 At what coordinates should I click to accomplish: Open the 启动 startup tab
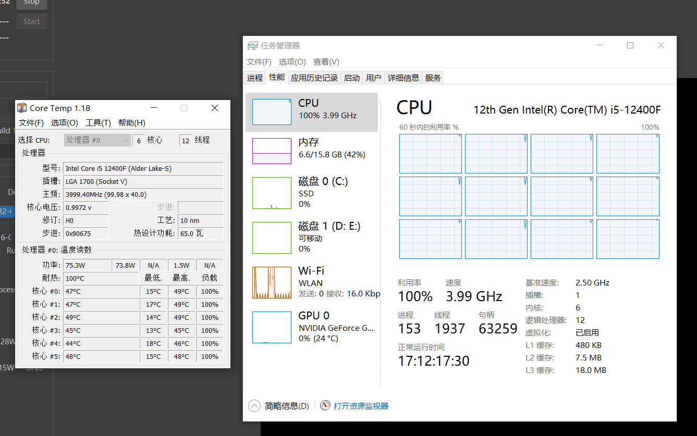[x=352, y=78]
